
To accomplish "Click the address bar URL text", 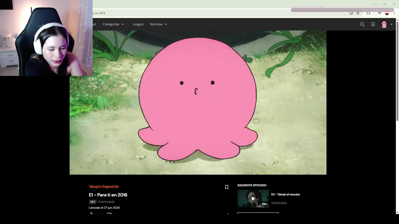I will click(x=99, y=13).
